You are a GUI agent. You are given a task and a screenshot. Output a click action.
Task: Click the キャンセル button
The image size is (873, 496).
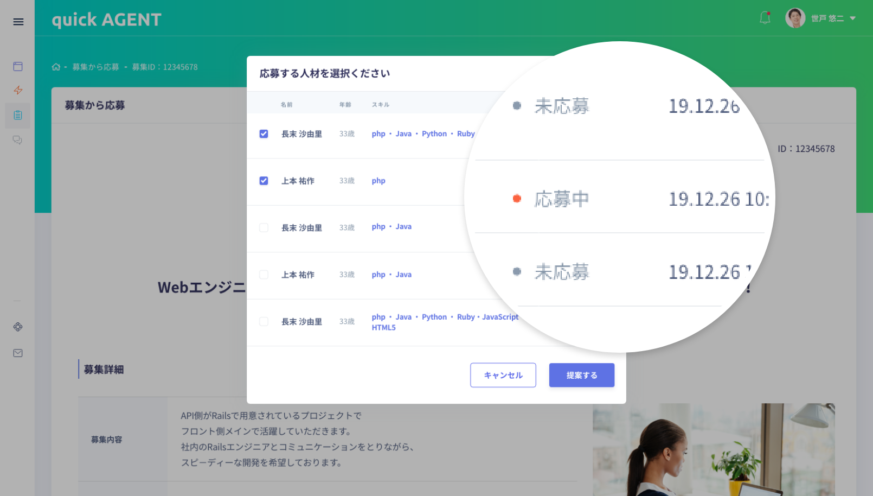coord(503,375)
